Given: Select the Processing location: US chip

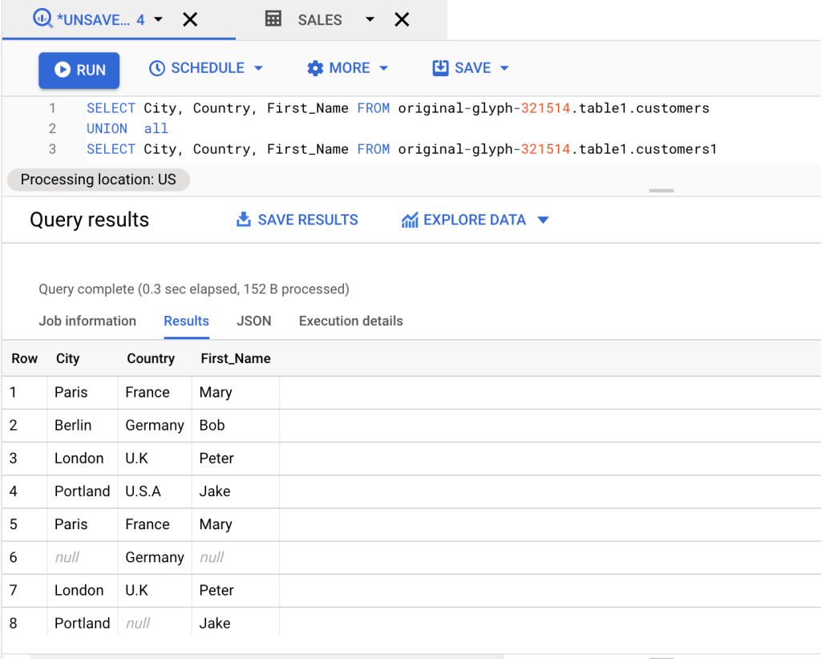Looking at the screenshot, I should point(99,180).
